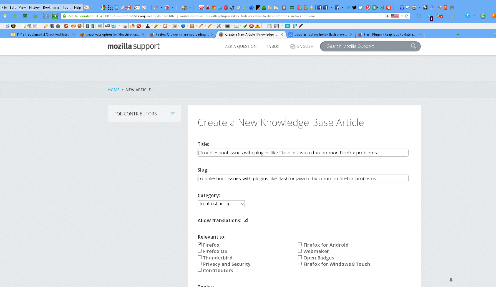Click the HOME breadcrumb link
This screenshot has width=496, height=287.
coord(114,90)
